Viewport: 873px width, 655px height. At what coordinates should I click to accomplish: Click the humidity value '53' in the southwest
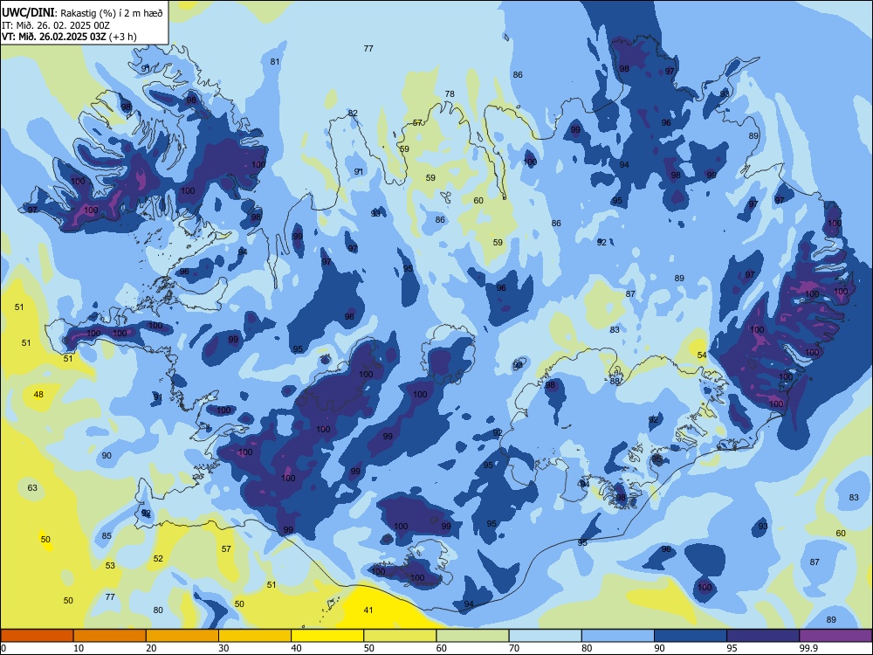[x=110, y=565]
